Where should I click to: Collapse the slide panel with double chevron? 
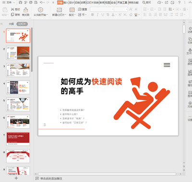(1, 24)
